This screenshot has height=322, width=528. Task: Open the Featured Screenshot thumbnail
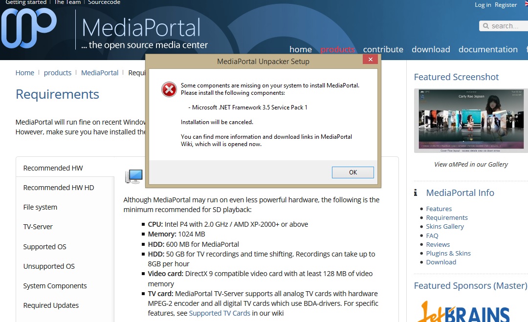pos(471,121)
